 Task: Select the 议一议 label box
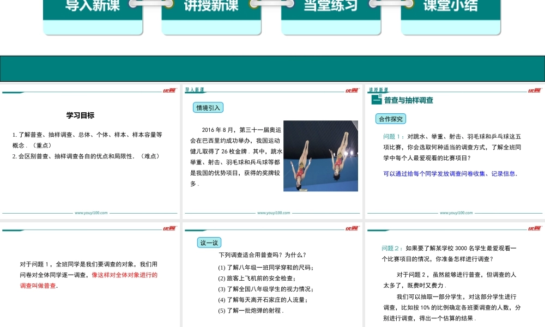(x=209, y=243)
